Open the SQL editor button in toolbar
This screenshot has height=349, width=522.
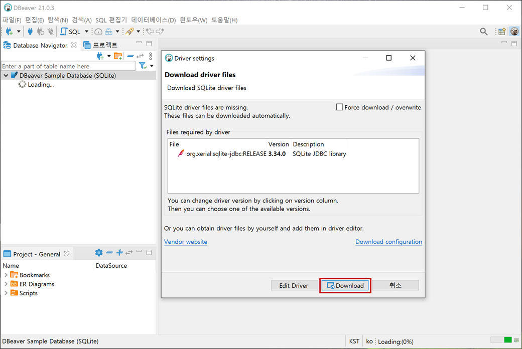click(x=71, y=31)
